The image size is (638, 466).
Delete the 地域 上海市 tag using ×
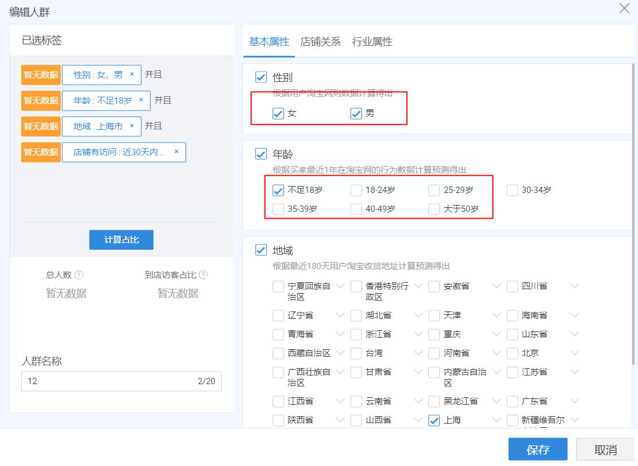pyautogui.click(x=132, y=126)
